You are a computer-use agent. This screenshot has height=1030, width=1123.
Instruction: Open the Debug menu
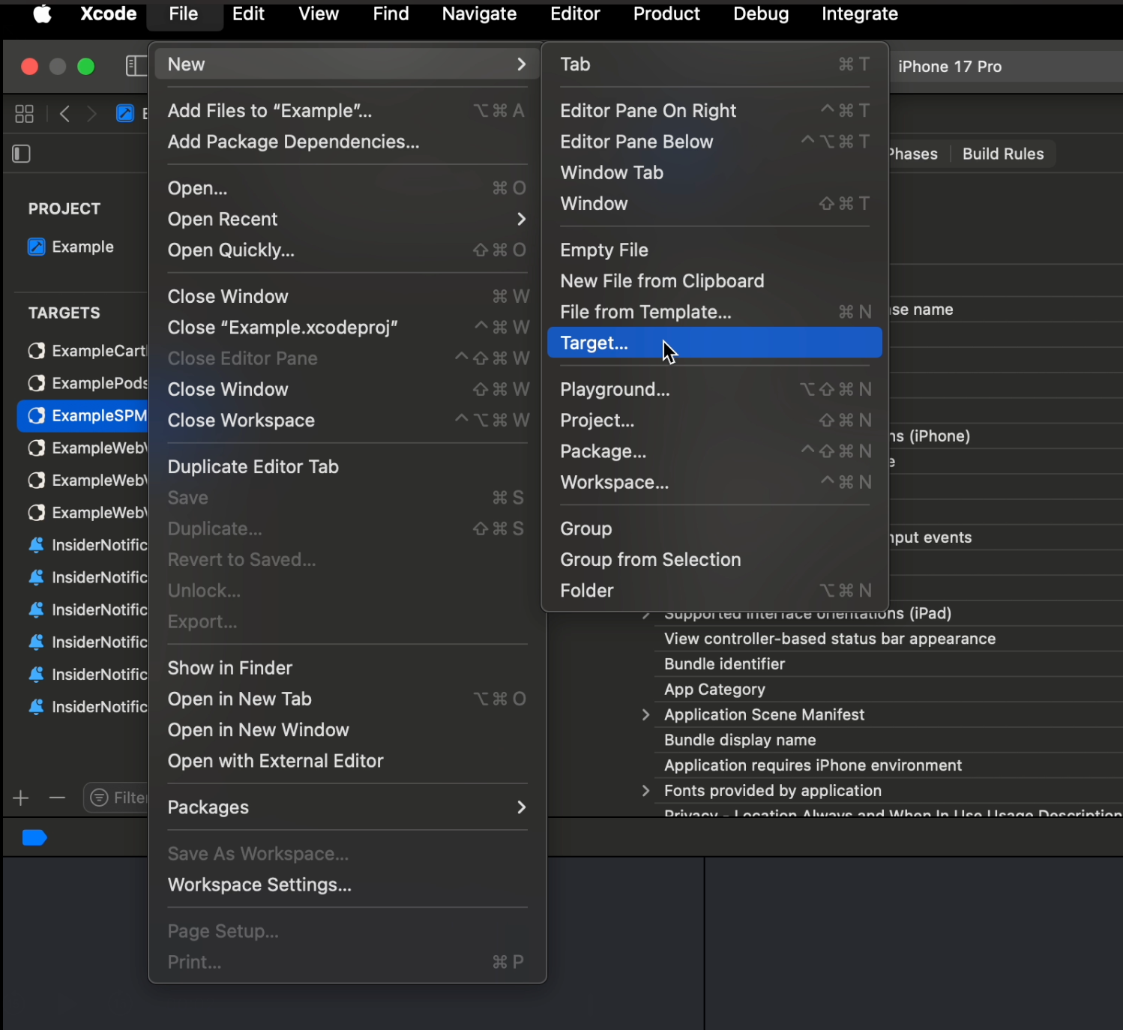(x=761, y=13)
